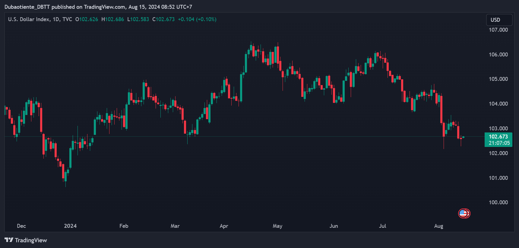Click the 105.000 price axis label
This screenshot has width=519, height=248.
click(x=498, y=79)
